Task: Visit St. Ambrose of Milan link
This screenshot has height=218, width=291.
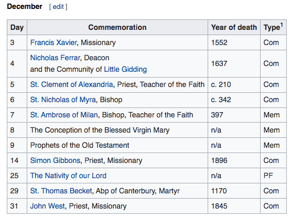Action: (64, 115)
